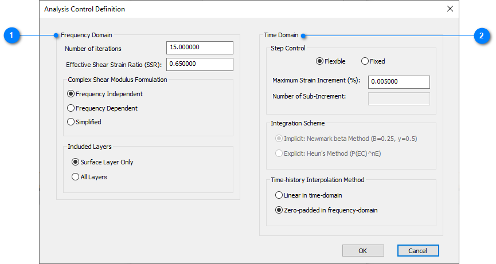Click the Time Domain group label
Screen dimensions: 496x264
click(x=281, y=35)
